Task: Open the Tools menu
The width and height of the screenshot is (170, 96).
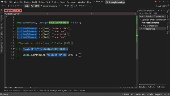Action: (63, 2)
